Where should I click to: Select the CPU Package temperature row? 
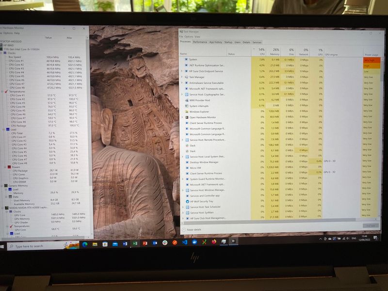pos(45,126)
